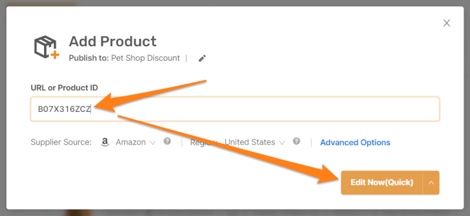Screen dimensions: 470x216
Task: Open help tooltip beside Amazon supplier
Action: click(167, 141)
